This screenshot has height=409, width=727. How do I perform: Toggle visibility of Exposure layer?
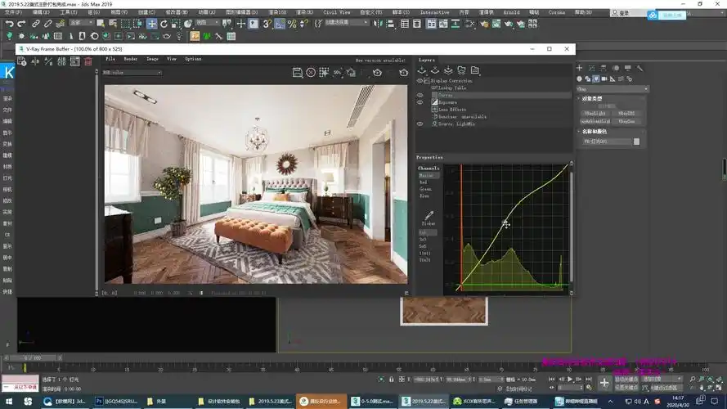420,102
